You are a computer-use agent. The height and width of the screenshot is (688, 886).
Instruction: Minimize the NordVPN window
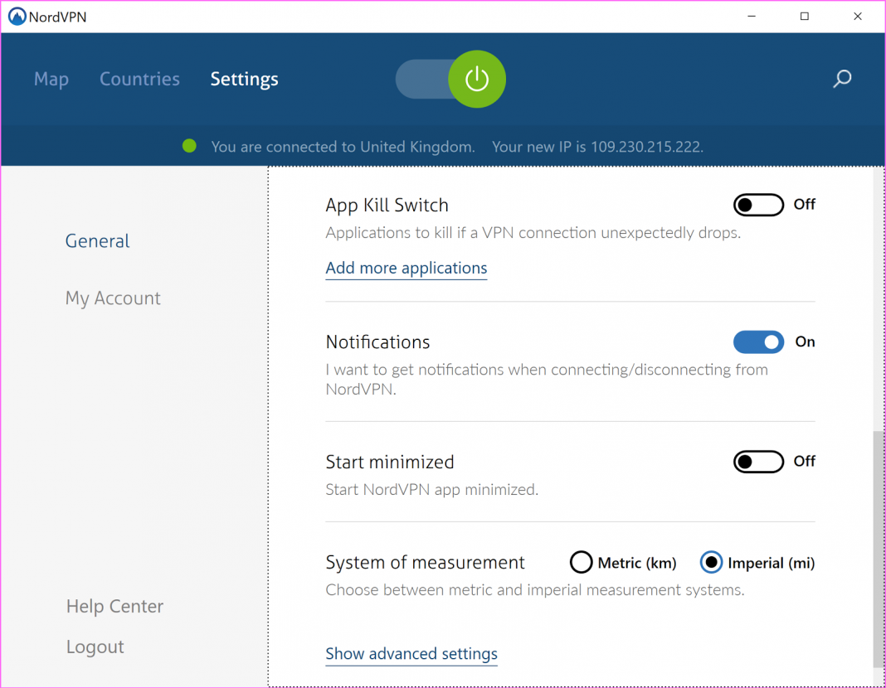tap(752, 17)
